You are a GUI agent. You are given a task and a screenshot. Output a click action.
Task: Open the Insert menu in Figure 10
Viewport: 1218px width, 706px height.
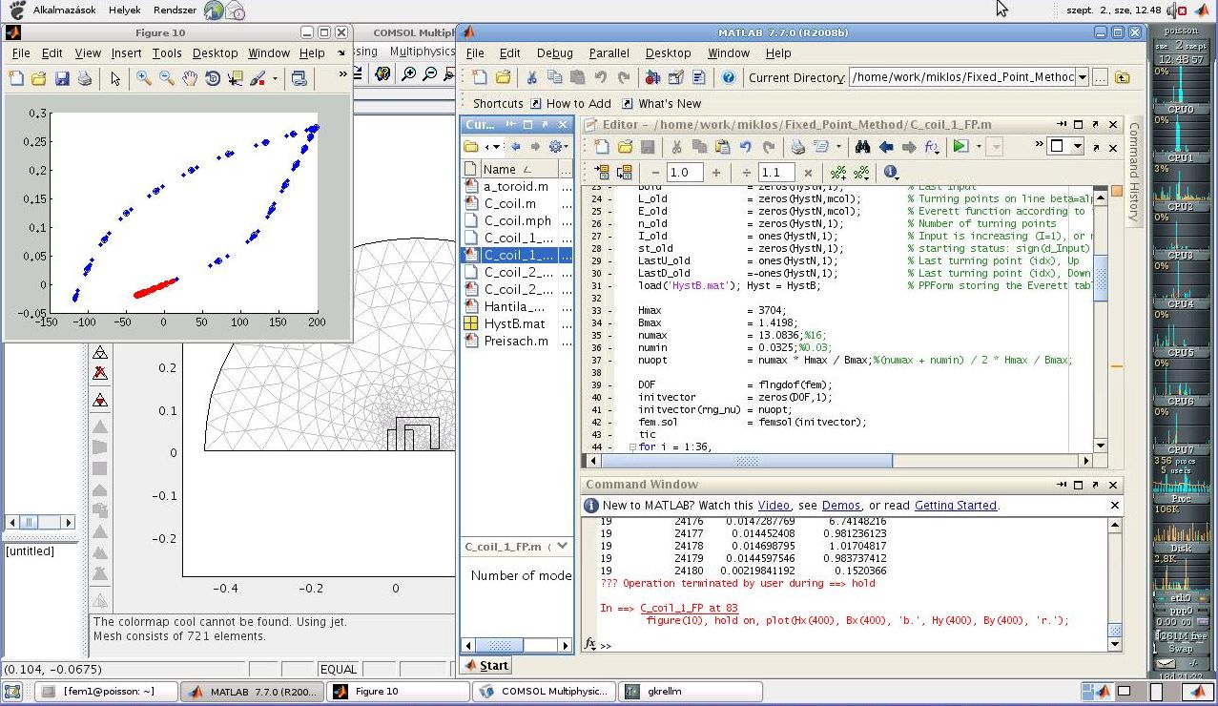pos(126,53)
